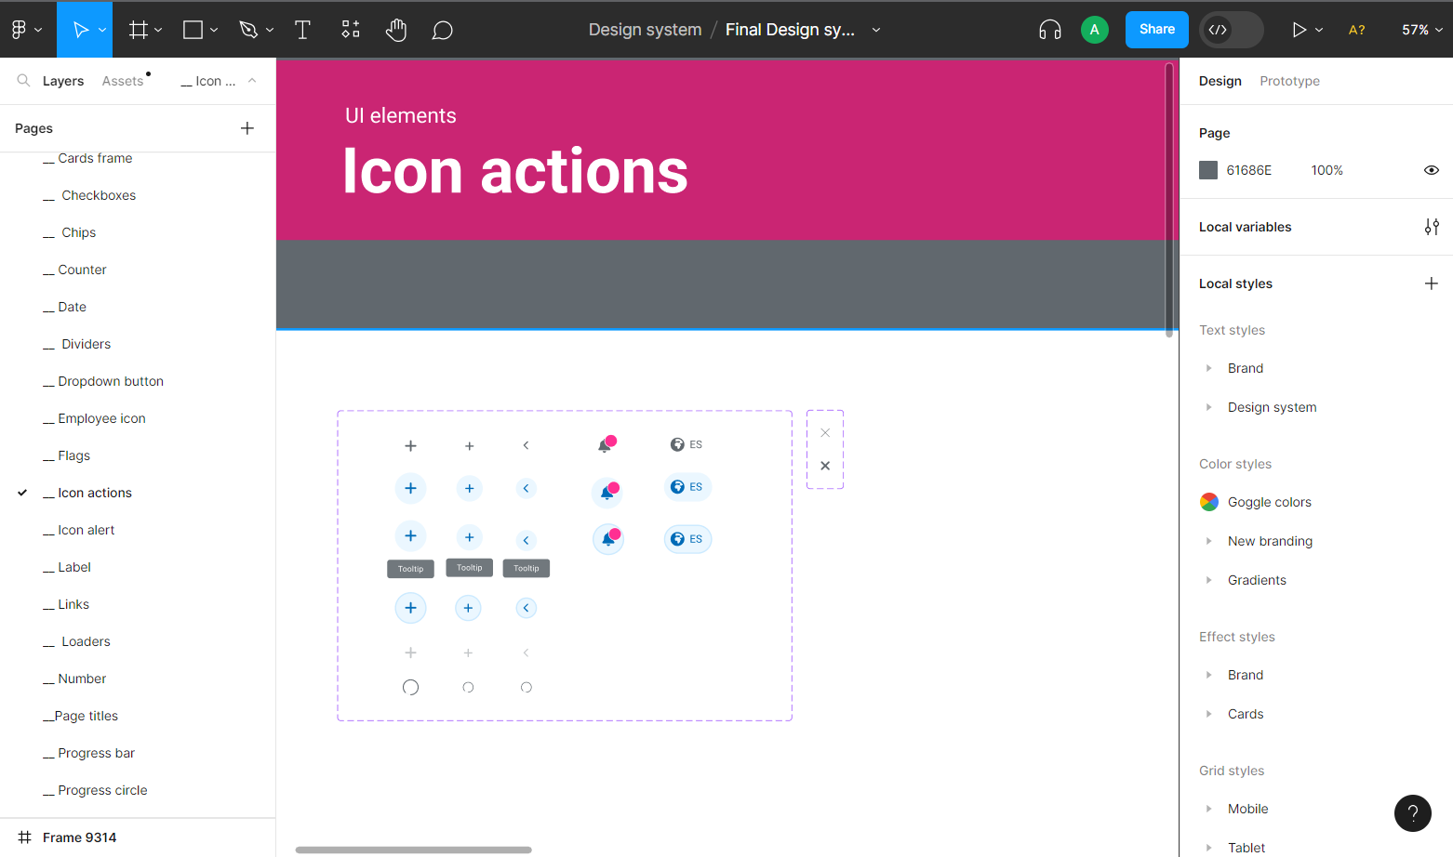Open the zoom level dropdown
Screen dimensions: 1453x857
coord(1422,30)
